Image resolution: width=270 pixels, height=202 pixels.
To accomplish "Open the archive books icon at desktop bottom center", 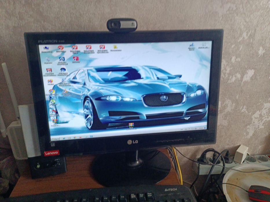I will (x=131, y=125).
